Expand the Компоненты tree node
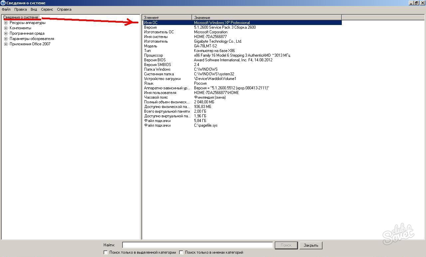The width and height of the screenshot is (426, 257). [x=6, y=28]
